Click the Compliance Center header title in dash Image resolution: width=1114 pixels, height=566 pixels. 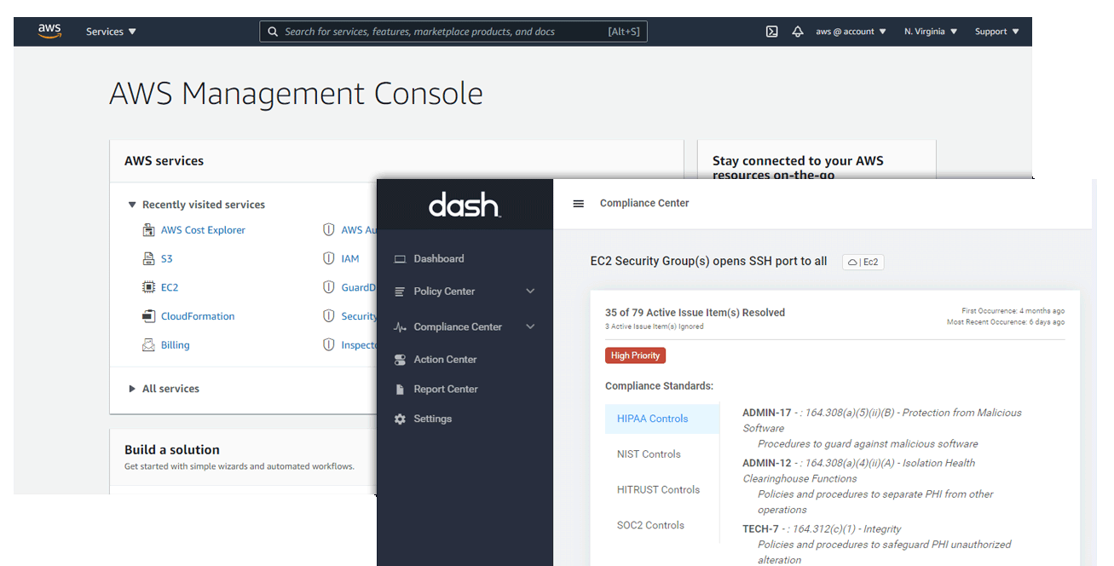pyautogui.click(x=644, y=204)
